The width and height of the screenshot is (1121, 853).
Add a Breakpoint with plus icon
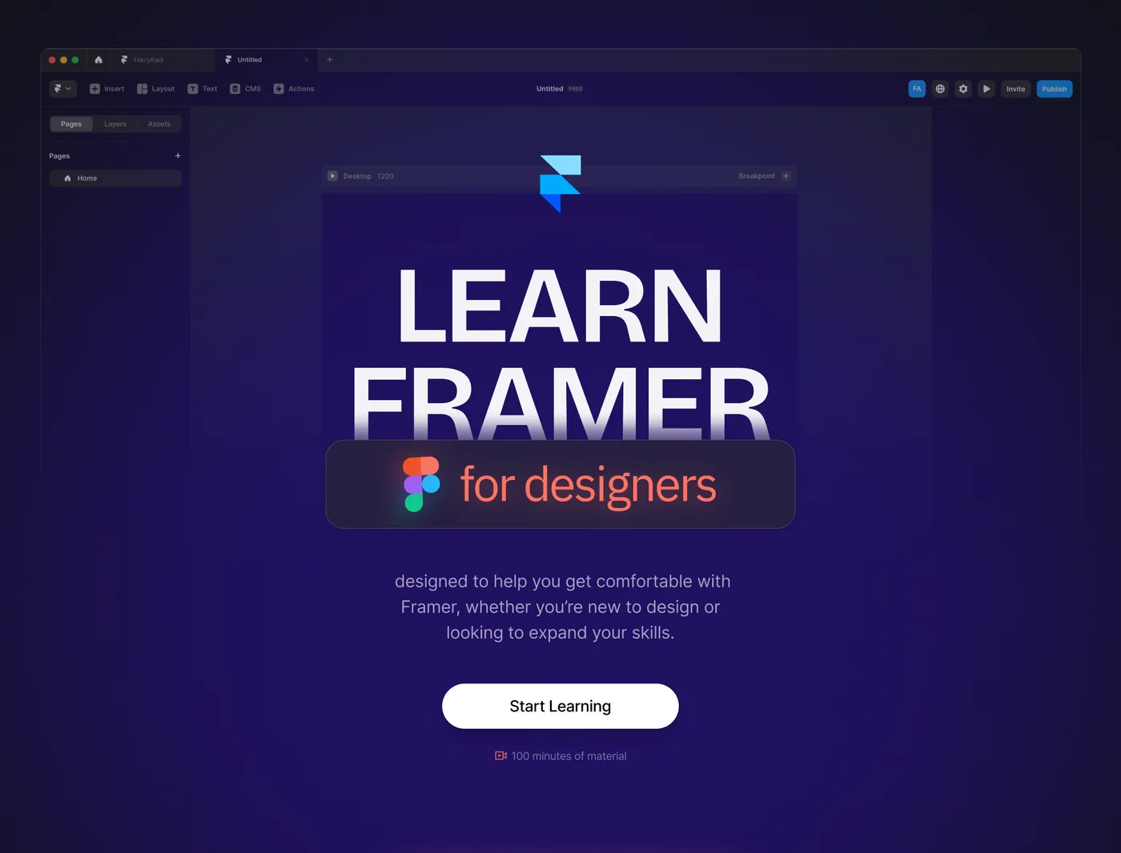point(786,176)
